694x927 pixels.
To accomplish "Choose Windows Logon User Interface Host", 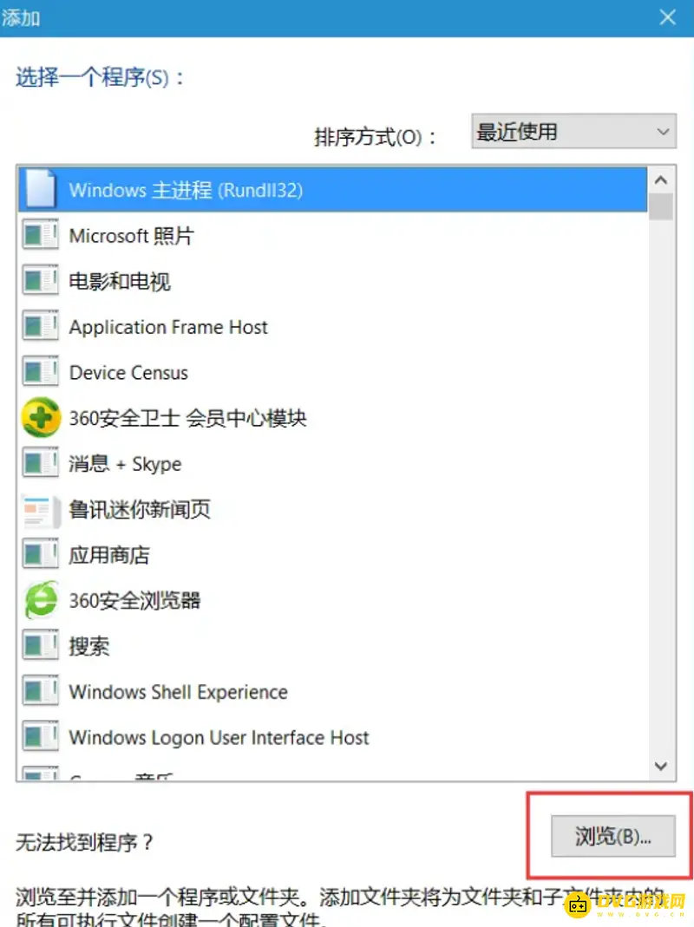I will click(x=332, y=737).
